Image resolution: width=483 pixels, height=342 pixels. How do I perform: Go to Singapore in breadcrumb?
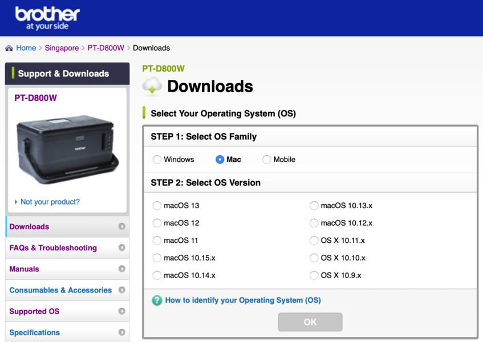tap(62, 48)
